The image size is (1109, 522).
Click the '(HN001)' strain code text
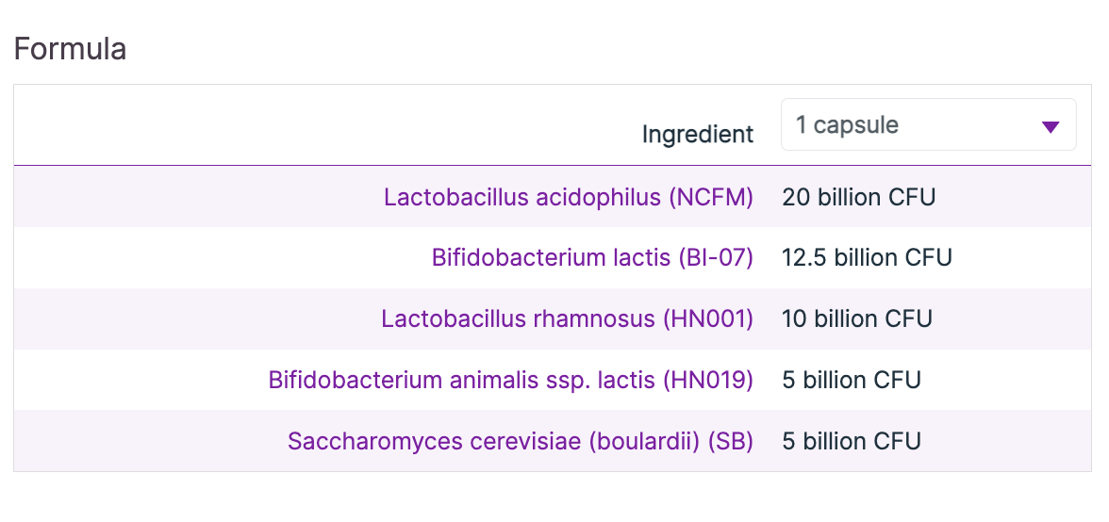point(708,318)
